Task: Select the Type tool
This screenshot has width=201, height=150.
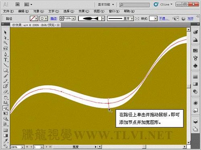Action: [x=6, y=60]
